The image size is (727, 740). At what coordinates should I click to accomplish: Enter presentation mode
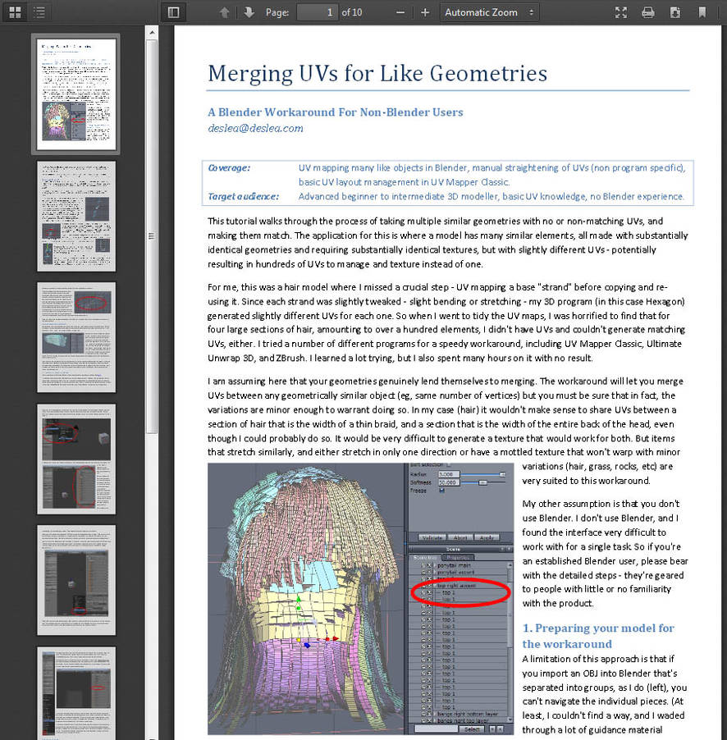pos(621,12)
